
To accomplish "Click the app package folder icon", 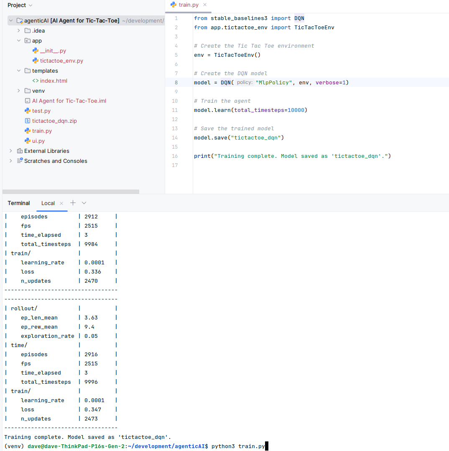I will coord(28,41).
